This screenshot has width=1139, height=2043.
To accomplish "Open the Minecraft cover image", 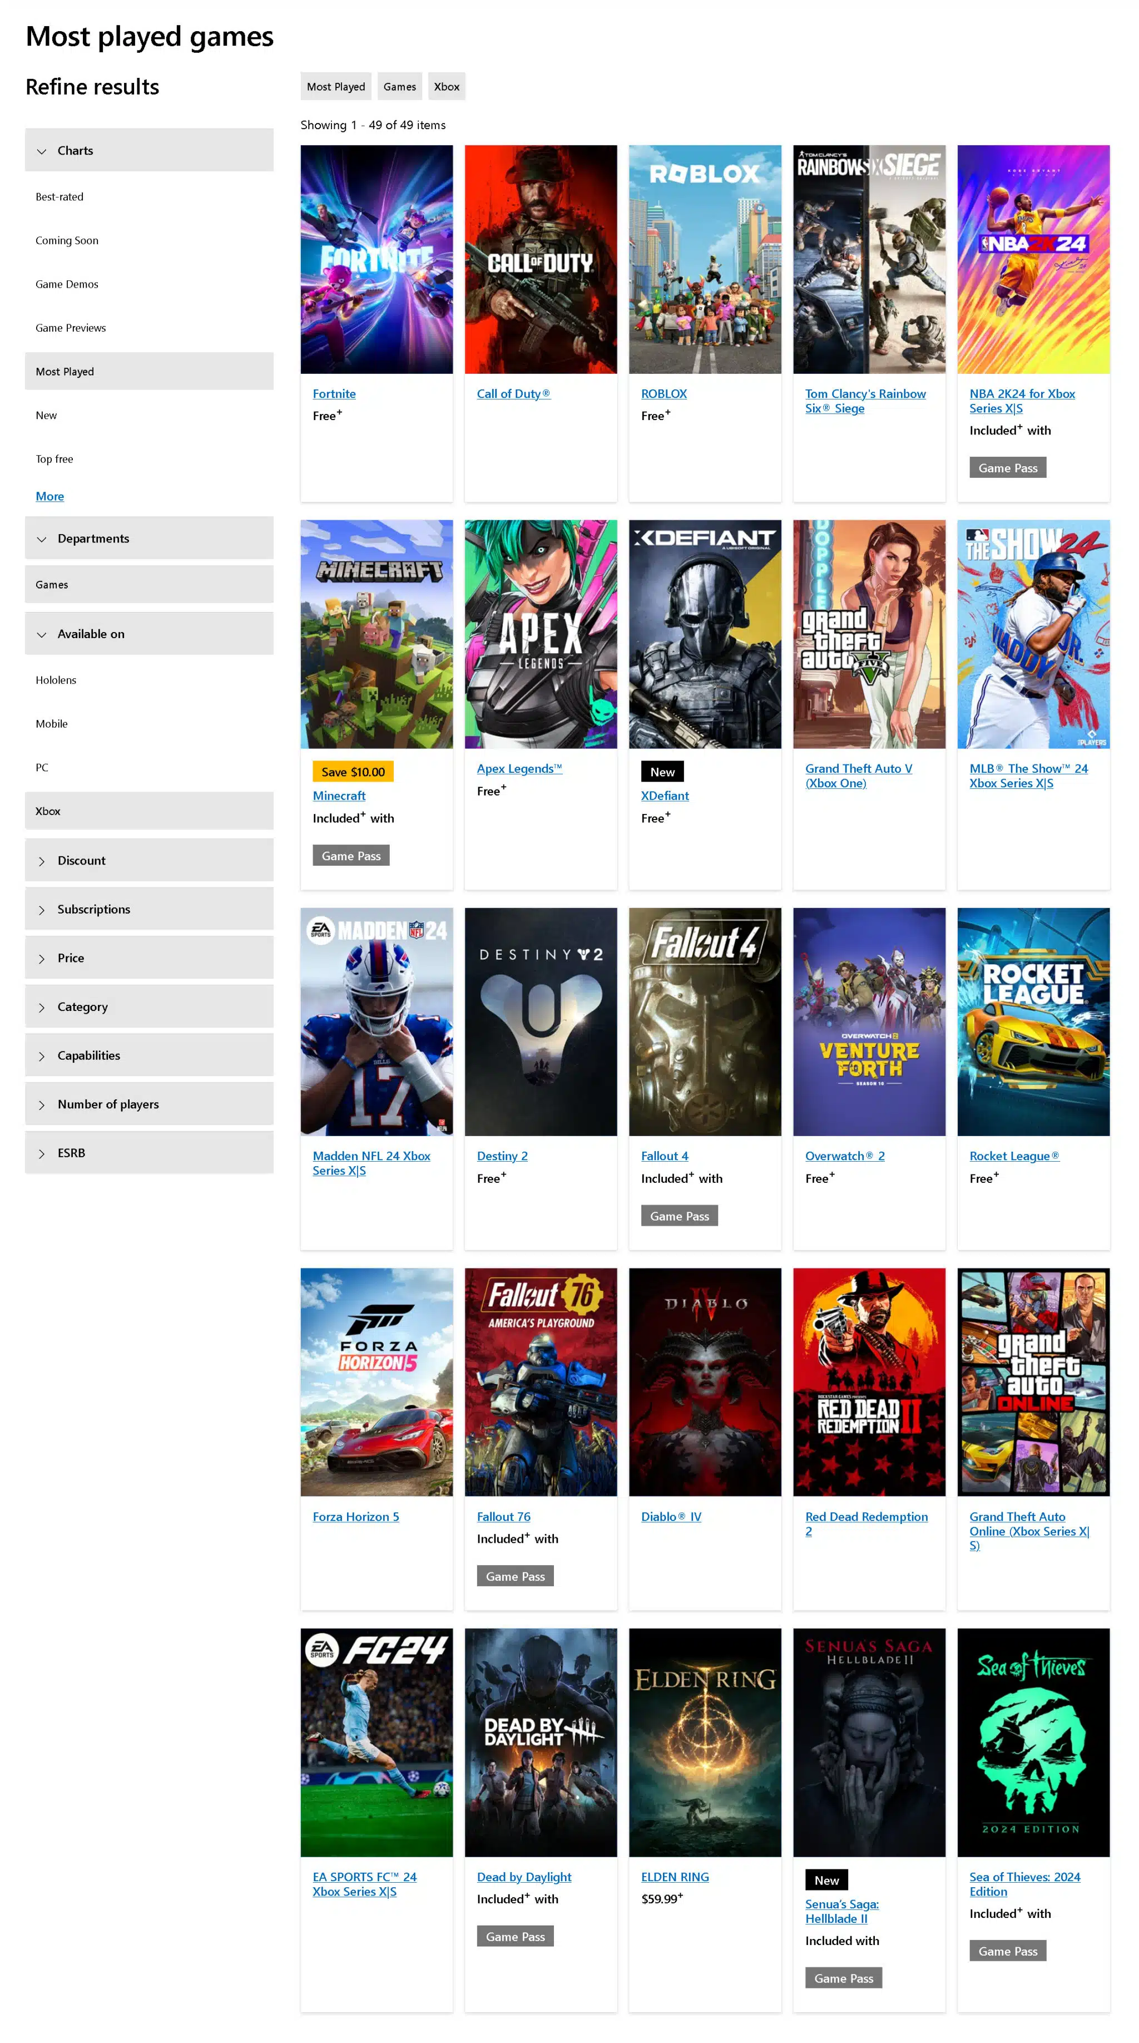I will [377, 634].
